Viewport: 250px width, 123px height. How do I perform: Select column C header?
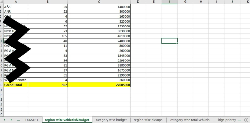99,2
